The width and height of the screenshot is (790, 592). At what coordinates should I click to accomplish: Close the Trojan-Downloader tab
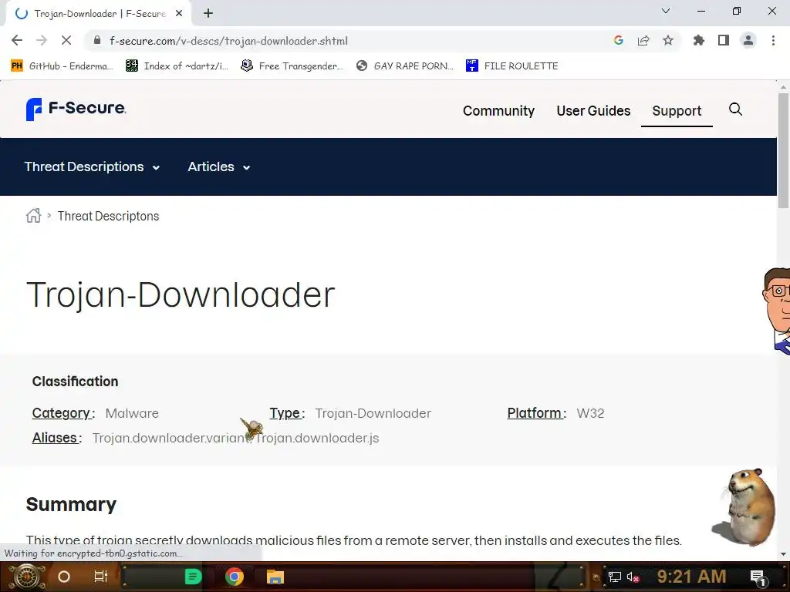(x=179, y=14)
